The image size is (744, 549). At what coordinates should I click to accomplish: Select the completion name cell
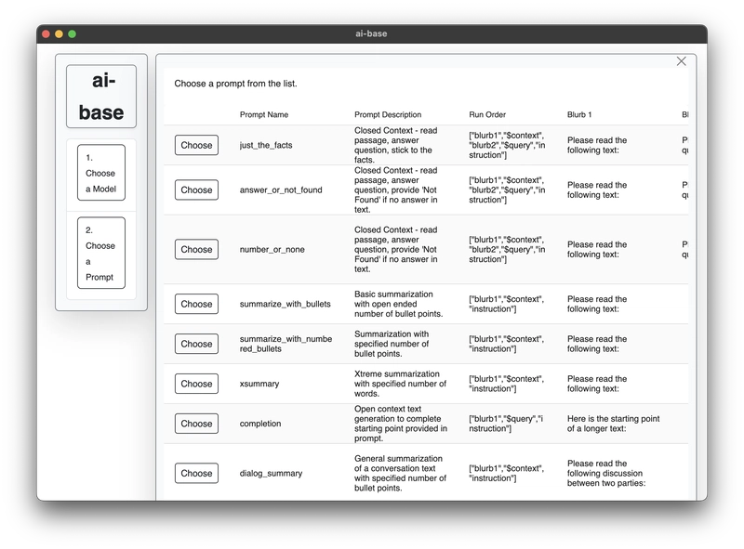[x=260, y=424]
